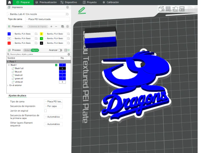204x153 pixels.
Task: Open filament 1 Bambu PLA Basic dropdown
Action: 23,34
